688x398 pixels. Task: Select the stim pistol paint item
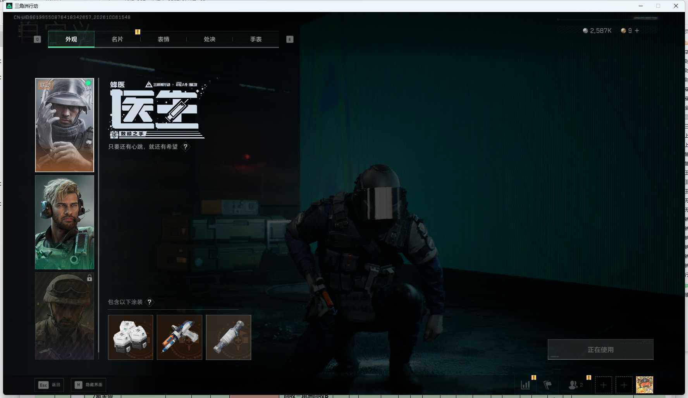[179, 337]
